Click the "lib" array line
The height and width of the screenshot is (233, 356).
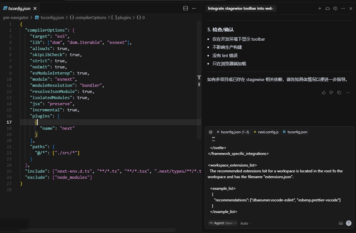[81, 42]
